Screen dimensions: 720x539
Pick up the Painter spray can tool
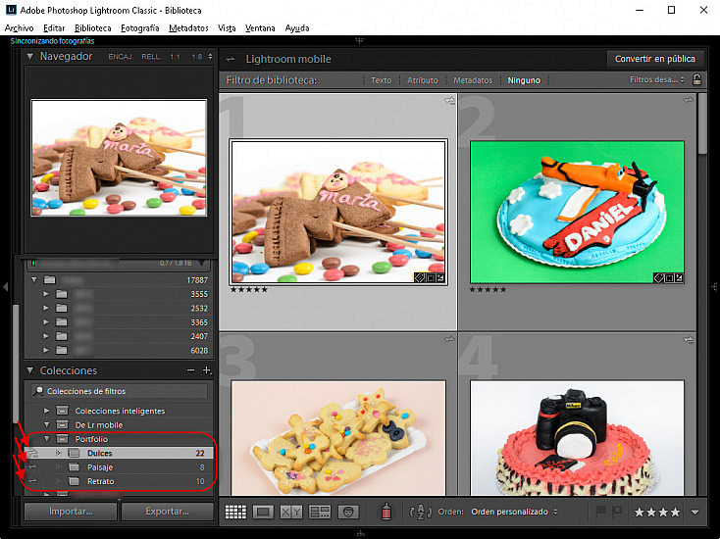click(x=386, y=511)
